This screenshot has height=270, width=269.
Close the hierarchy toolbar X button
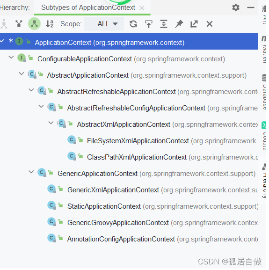tap(210, 24)
